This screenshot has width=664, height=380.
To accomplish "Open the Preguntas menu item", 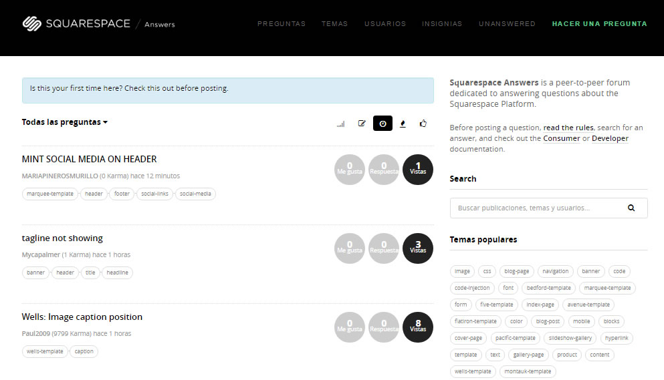I will coord(282,23).
